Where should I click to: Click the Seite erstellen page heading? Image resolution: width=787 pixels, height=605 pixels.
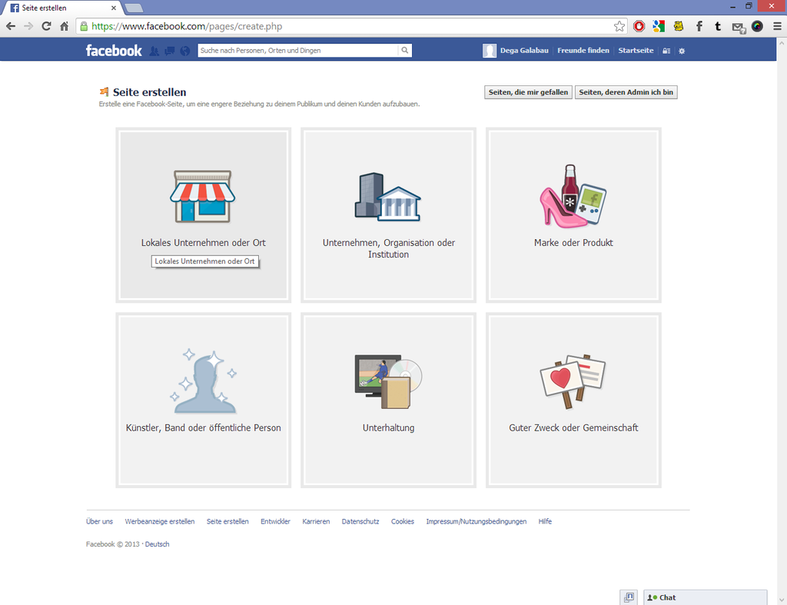pyautogui.click(x=150, y=92)
